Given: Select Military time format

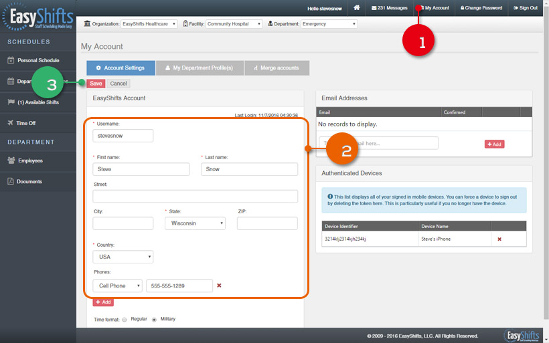Looking at the screenshot, I should click(x=154, y=320).
